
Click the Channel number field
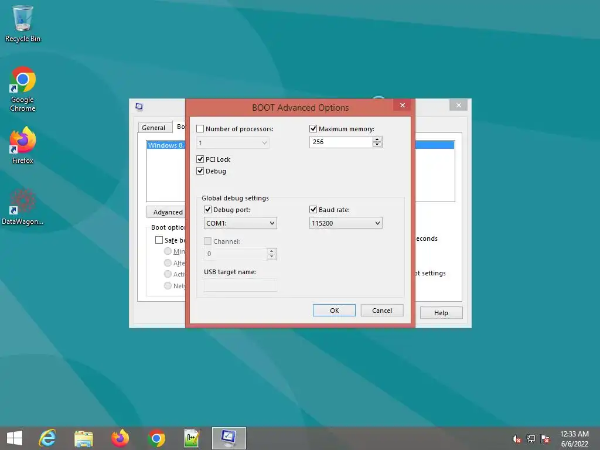tap(236, 254)
